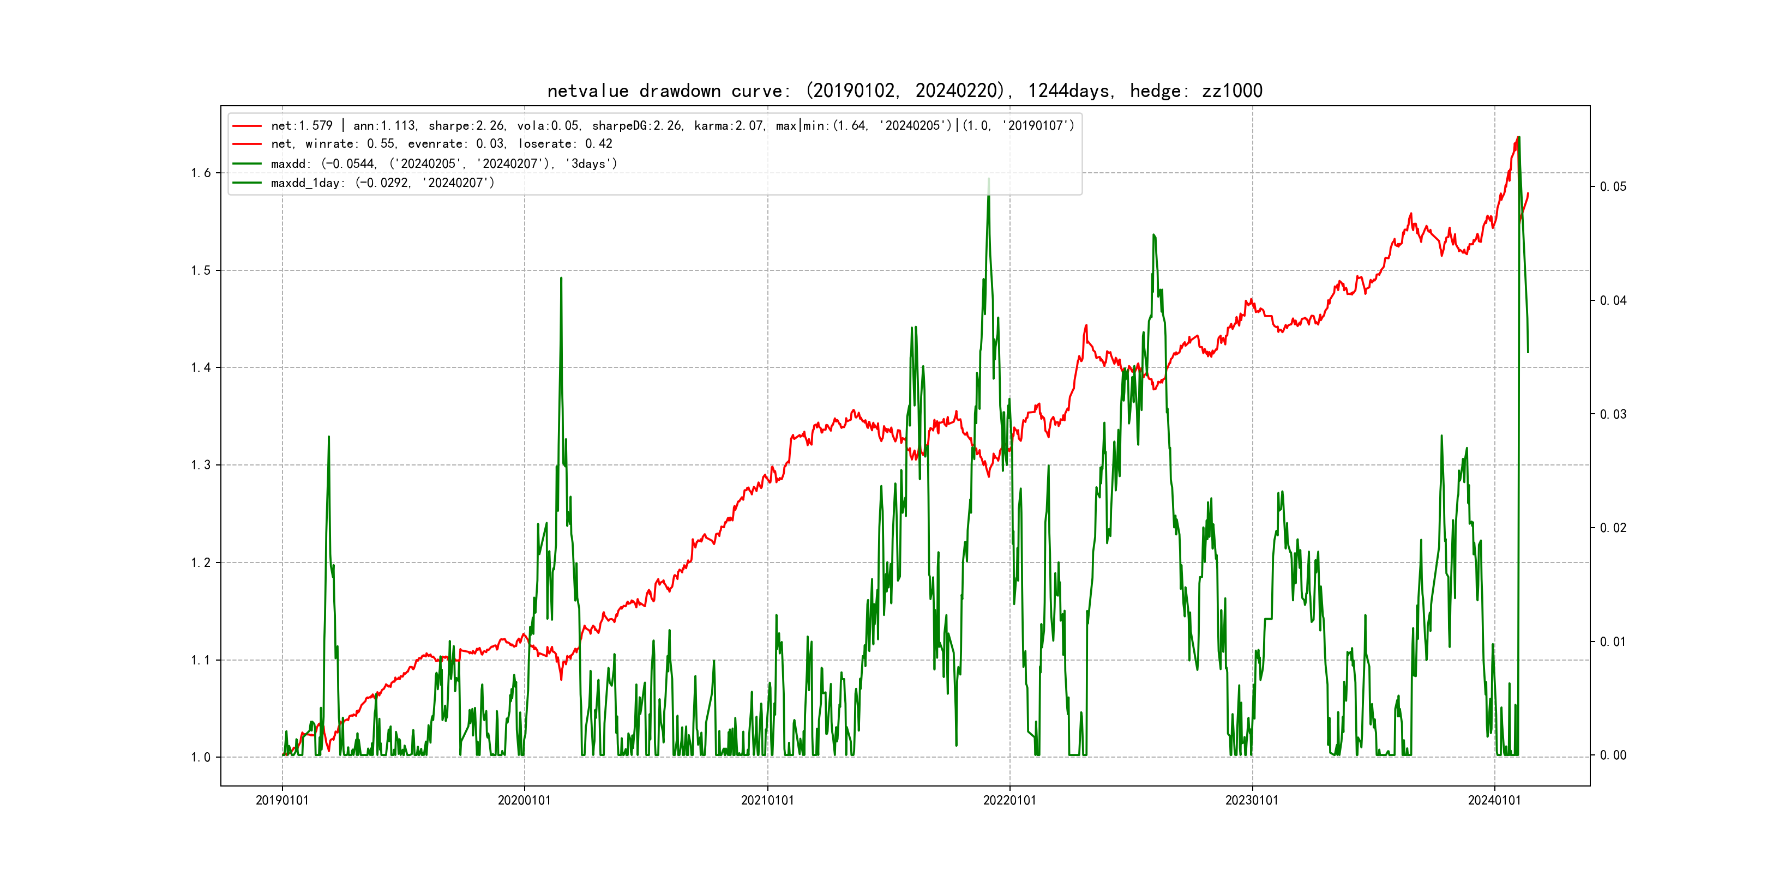Click the maxdd_1day legend label text
This screenshot has height=883, width=1767.
[382, 183]
